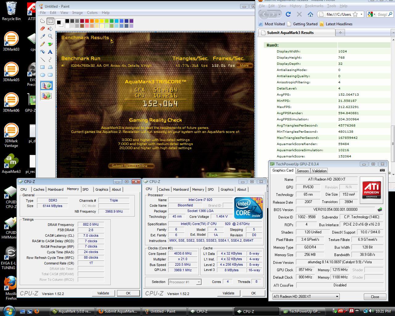Click Validate in the CPU-Z Memory window
This screenshot has width=395, height=316.
click(103, 293)
